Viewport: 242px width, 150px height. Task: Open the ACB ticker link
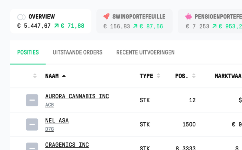click(x=50, y=105)
